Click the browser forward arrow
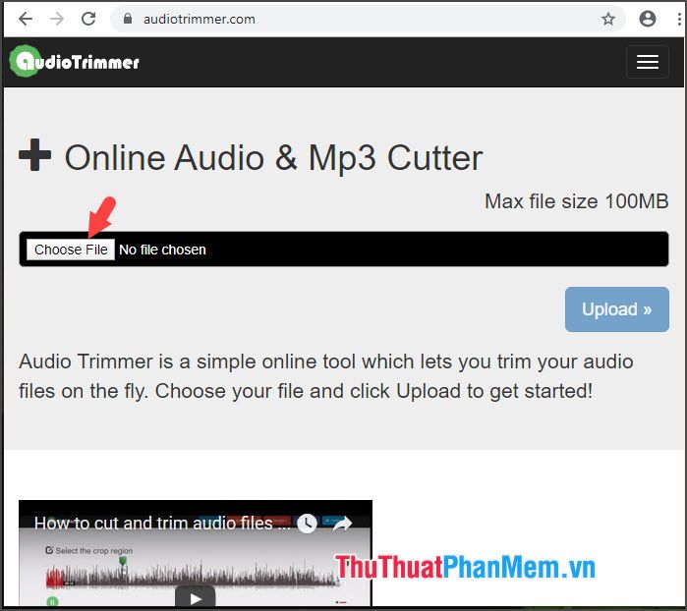Image resolution: width=687 pixels, height=611 pixels. 57,19
